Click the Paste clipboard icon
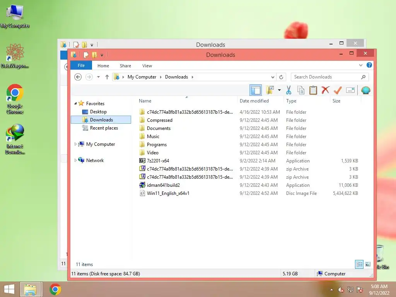Viewport: 396px width, 297px height. [313, 90]
